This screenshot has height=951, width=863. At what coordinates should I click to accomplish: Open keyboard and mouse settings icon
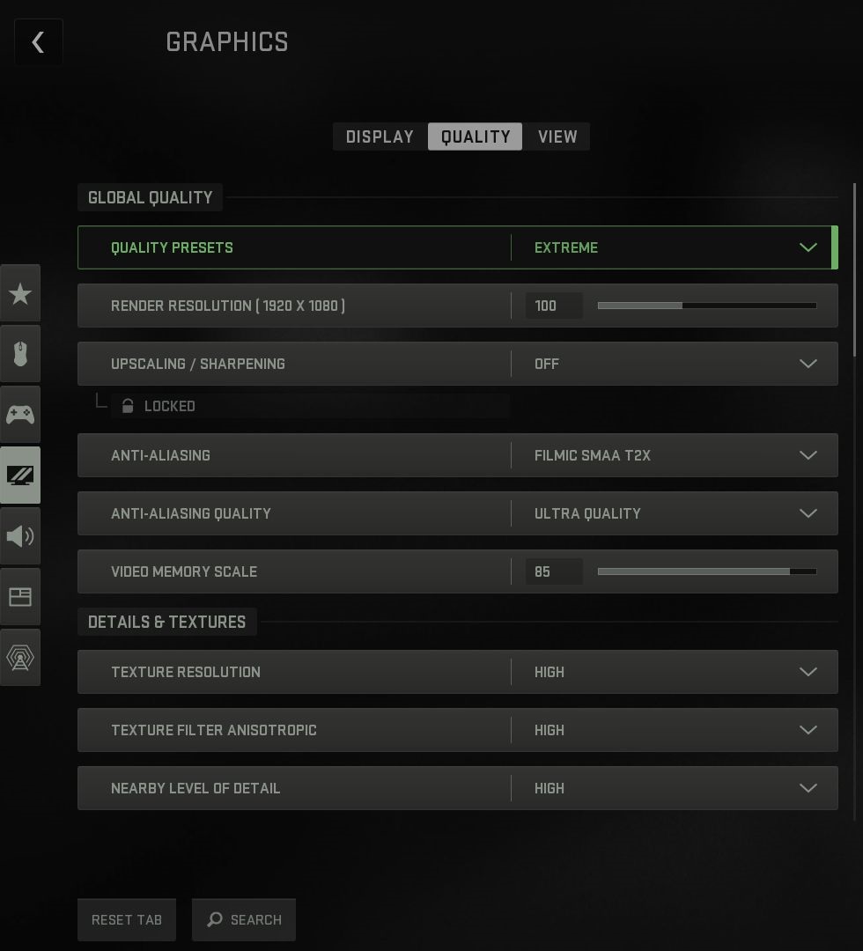20,354
